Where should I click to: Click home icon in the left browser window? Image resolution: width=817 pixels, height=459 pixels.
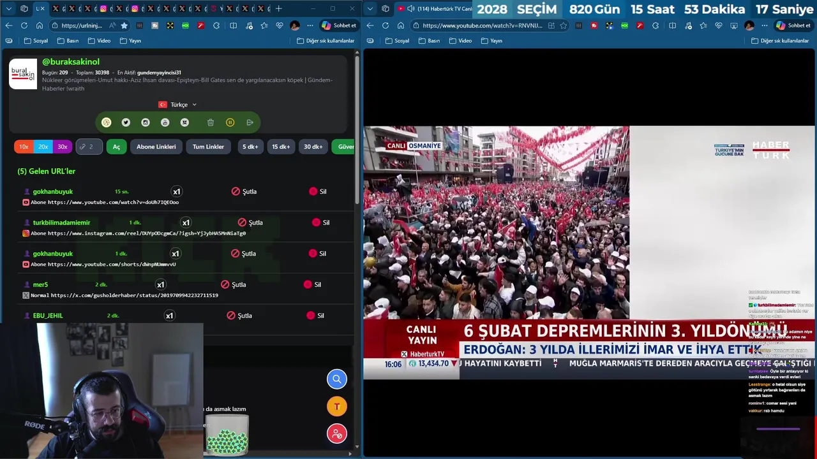pos(40,25)
